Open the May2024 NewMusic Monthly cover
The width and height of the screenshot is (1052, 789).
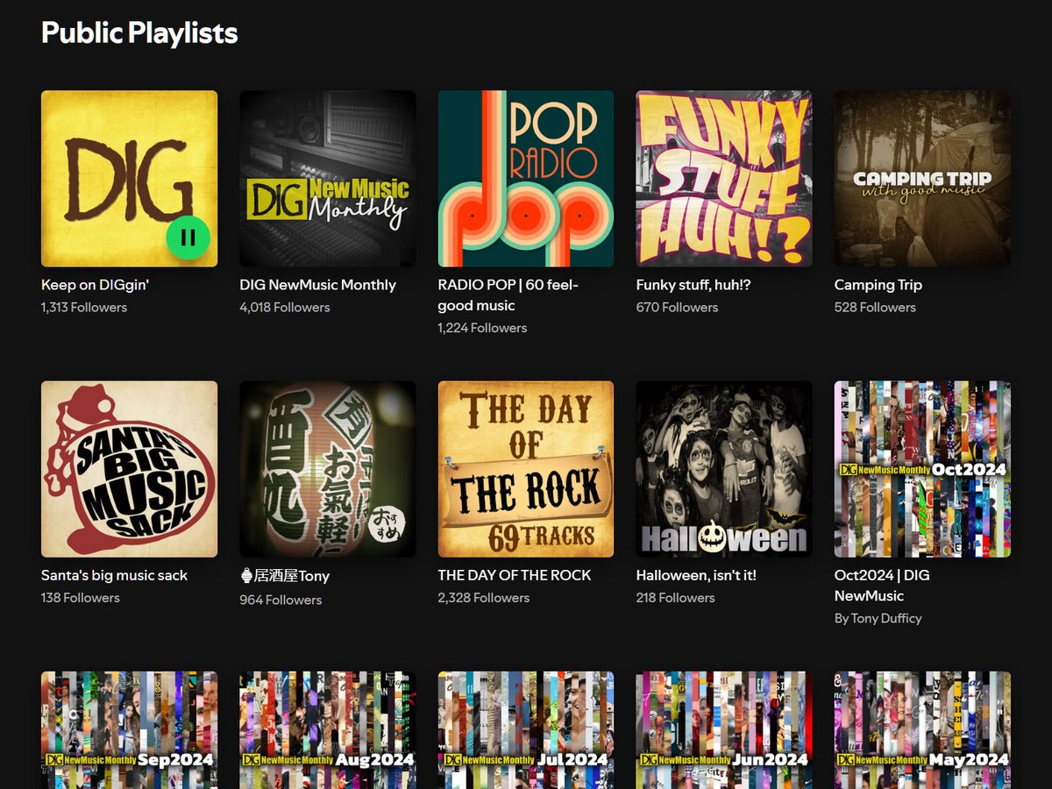coord(922,730)
